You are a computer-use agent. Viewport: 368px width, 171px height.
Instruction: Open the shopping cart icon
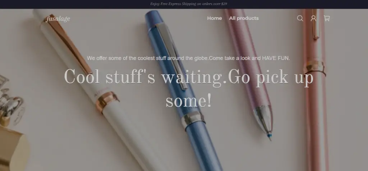coord(327,18)
